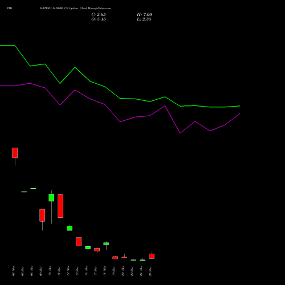Click the purple indicator line
Screen dimensions: 285x285
120,121
